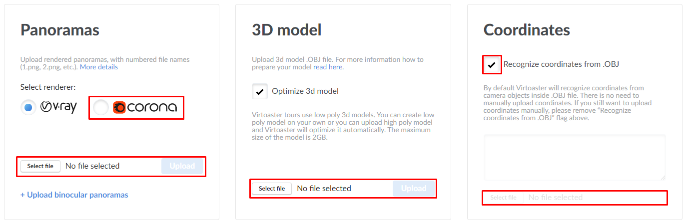Click the Recognize coordinates from .OBJ label
Screen dimensions: 688x224
(562, 64)
